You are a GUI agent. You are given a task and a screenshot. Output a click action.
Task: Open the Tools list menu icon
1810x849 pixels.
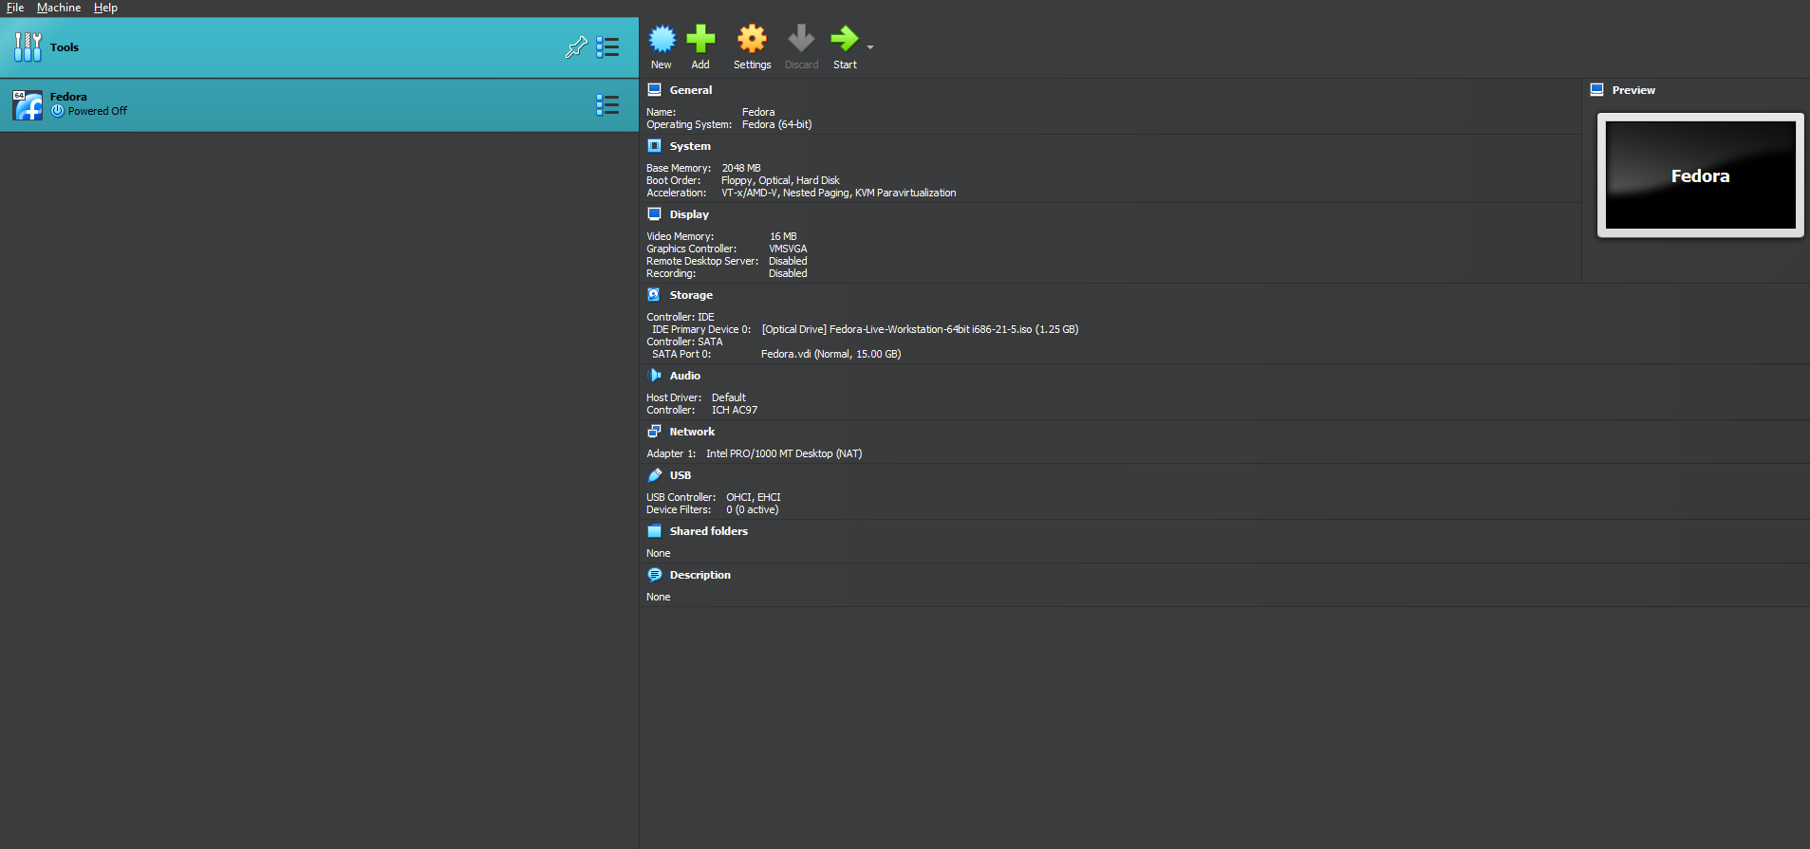[x=607, y=47]
